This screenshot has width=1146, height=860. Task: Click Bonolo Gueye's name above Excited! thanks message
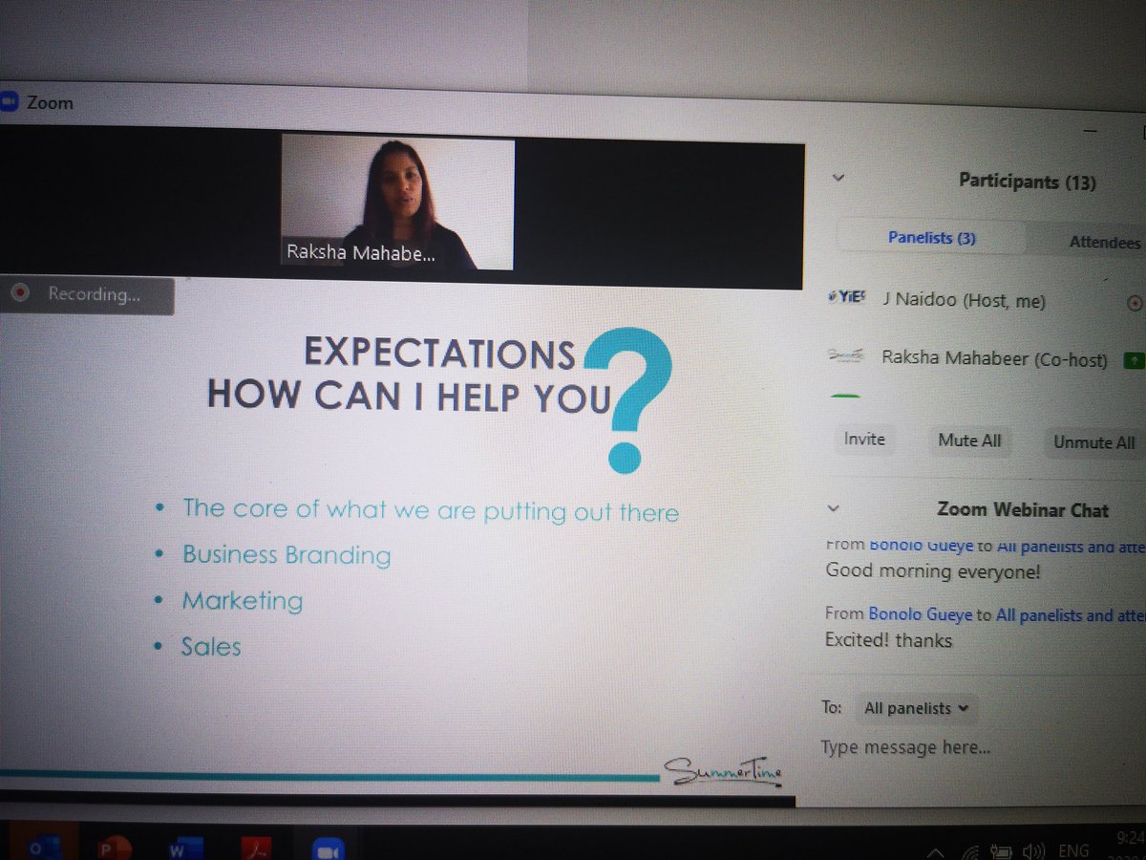(920, 614)
